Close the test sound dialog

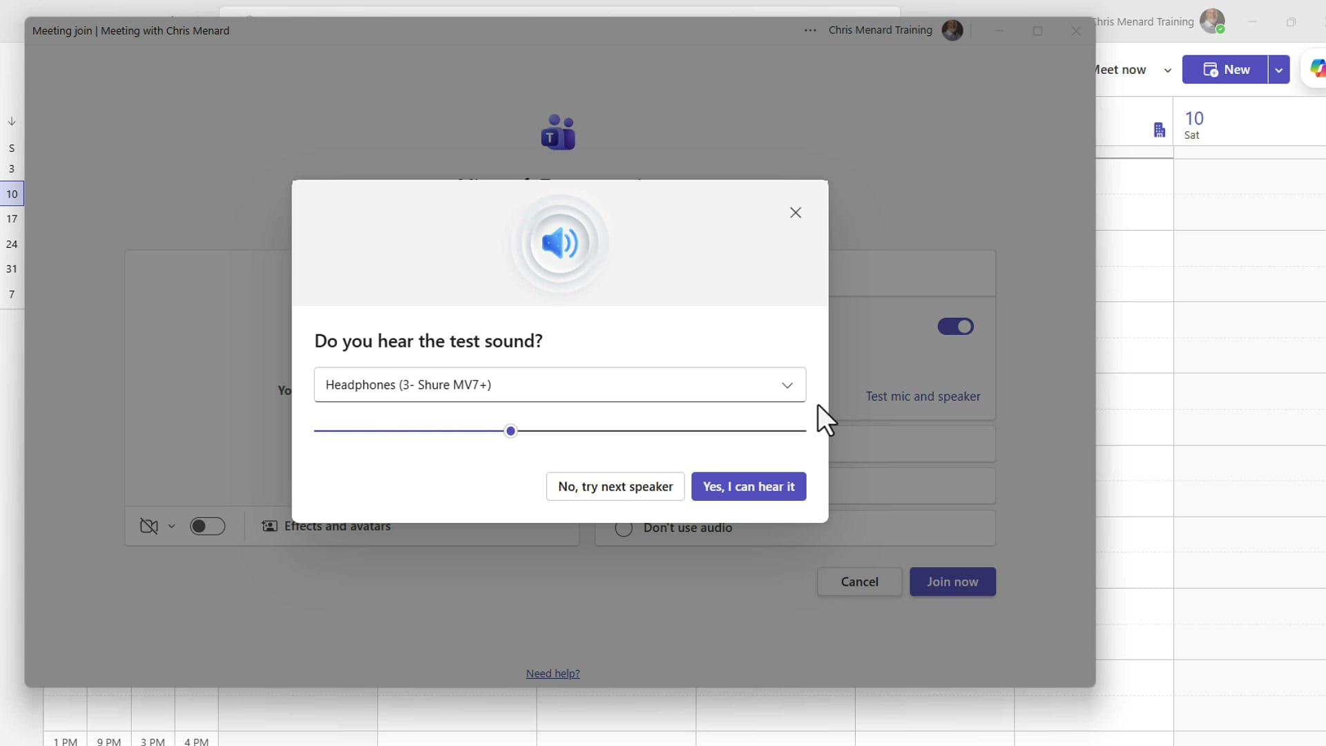pyautogui.click(x=796, y=213)
